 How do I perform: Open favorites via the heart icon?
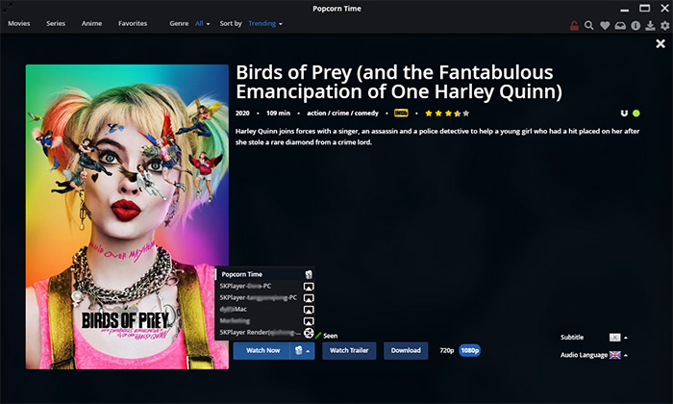pyautogui.click(x=605, y=26)
